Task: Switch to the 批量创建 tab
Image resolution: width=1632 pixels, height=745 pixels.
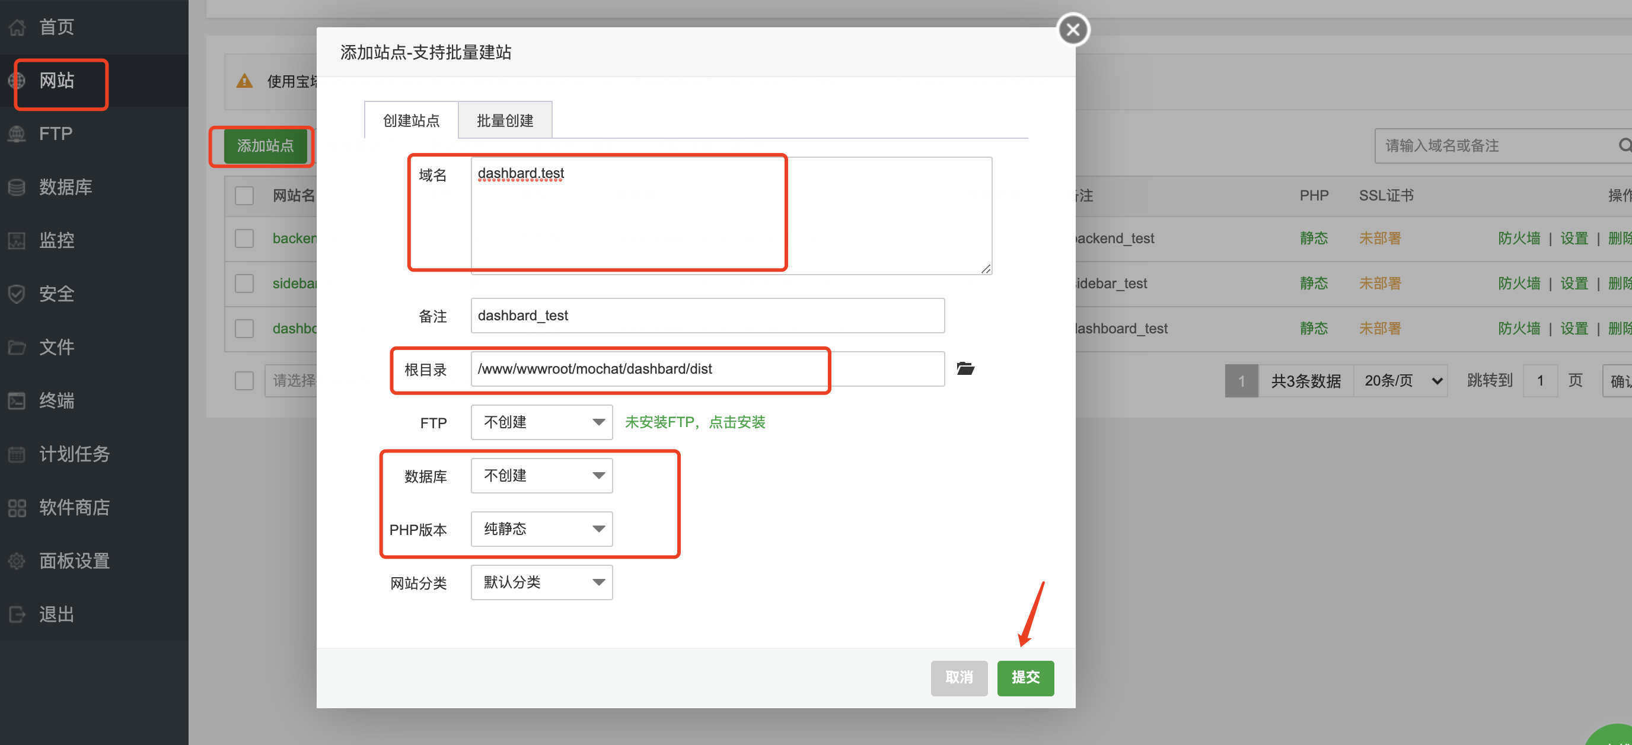Action: 505,120
